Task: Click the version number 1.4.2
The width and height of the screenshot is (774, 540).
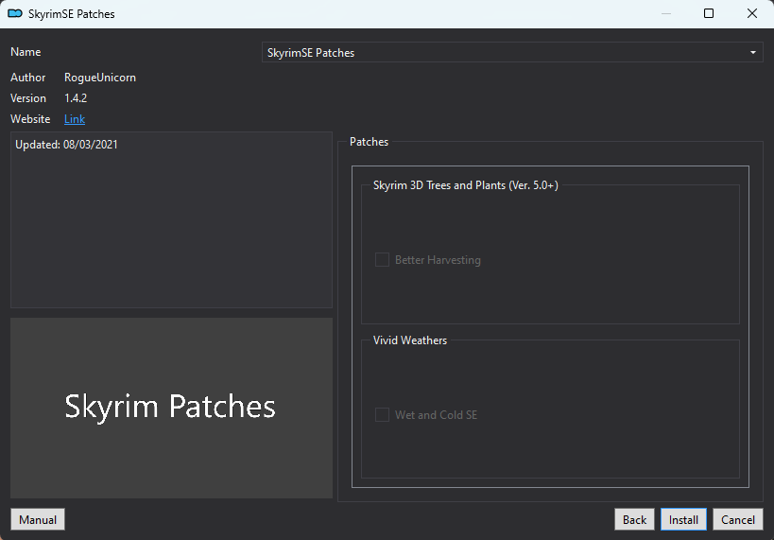Action: tap(76, 98)
